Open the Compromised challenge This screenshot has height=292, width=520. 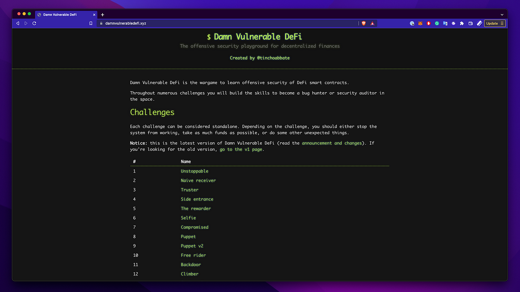pyautogui.click(x=195, y=227)
